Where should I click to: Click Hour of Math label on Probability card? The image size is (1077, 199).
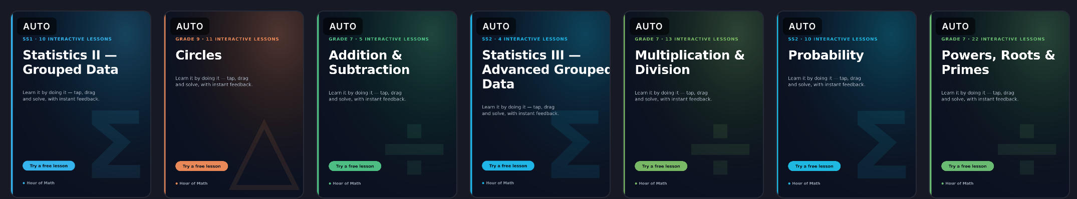(806, 183)
